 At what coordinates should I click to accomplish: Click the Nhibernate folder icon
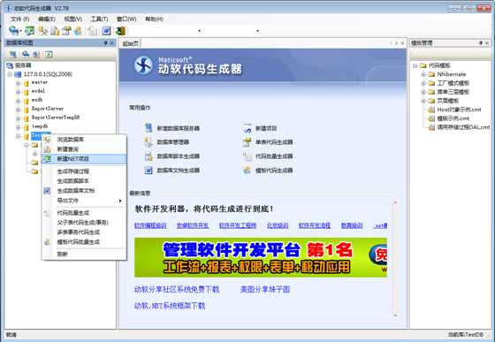pos(431,74)
